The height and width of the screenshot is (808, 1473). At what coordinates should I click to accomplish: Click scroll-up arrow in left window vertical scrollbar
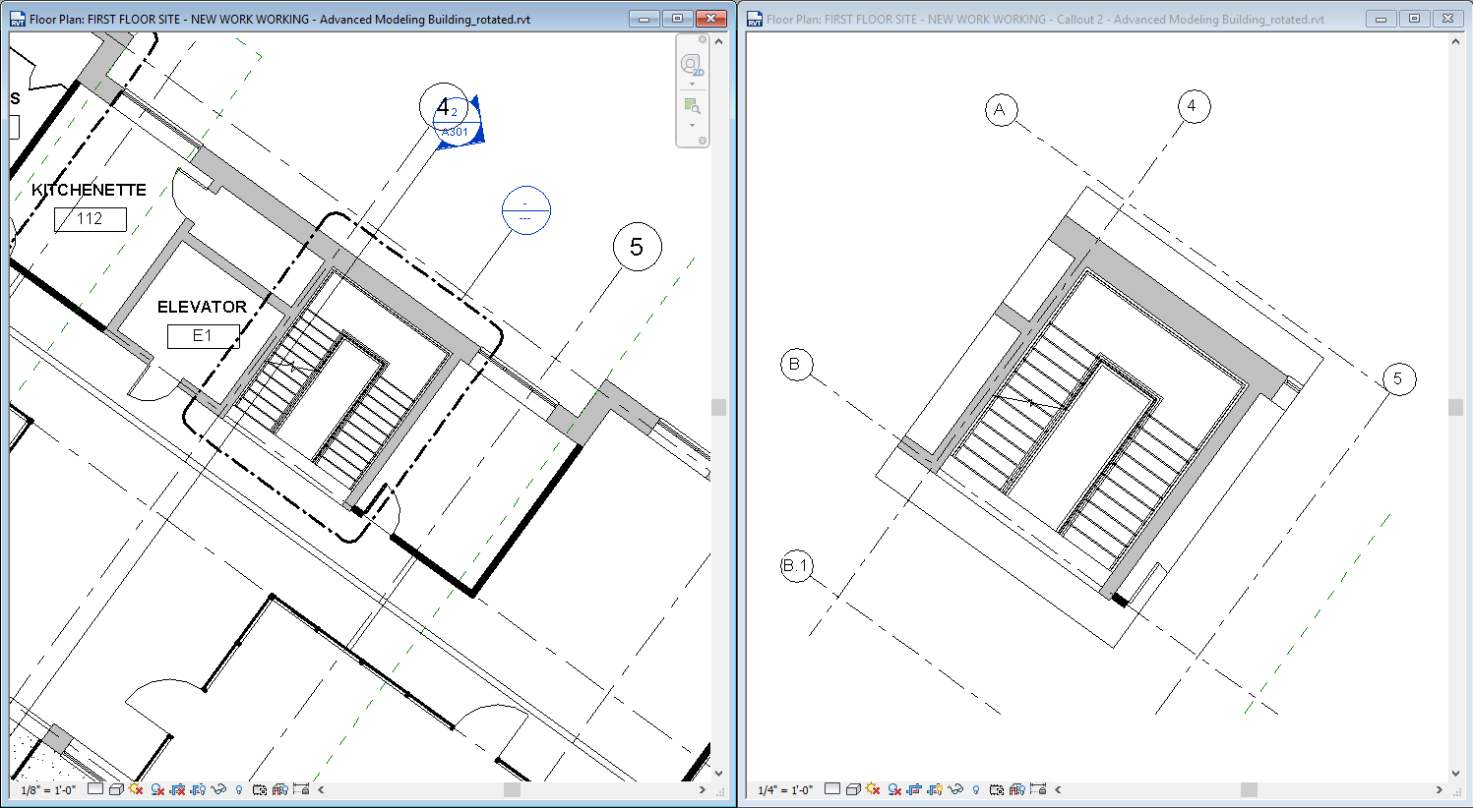pos(718,41)
